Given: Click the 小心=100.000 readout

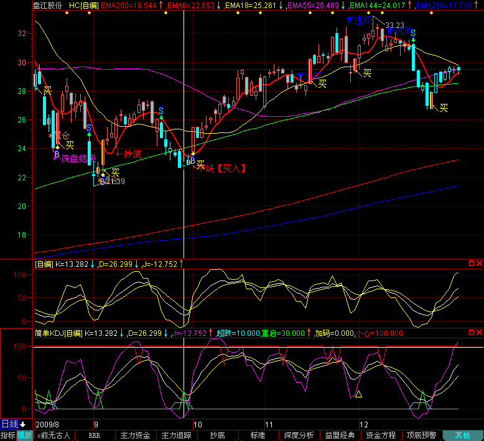Looking at the screenshot, I should (x=379, y=333).
